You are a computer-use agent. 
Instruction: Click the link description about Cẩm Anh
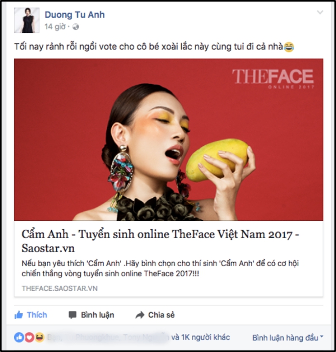point(160,268)
